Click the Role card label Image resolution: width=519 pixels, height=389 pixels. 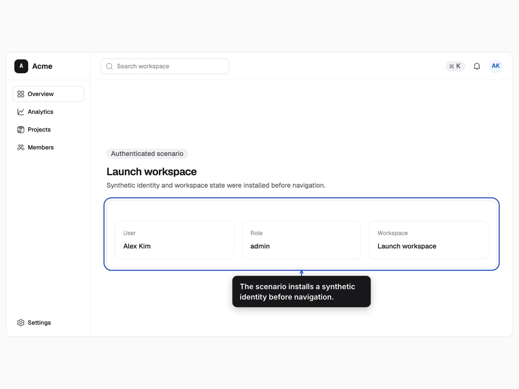(x=256, y=233)
